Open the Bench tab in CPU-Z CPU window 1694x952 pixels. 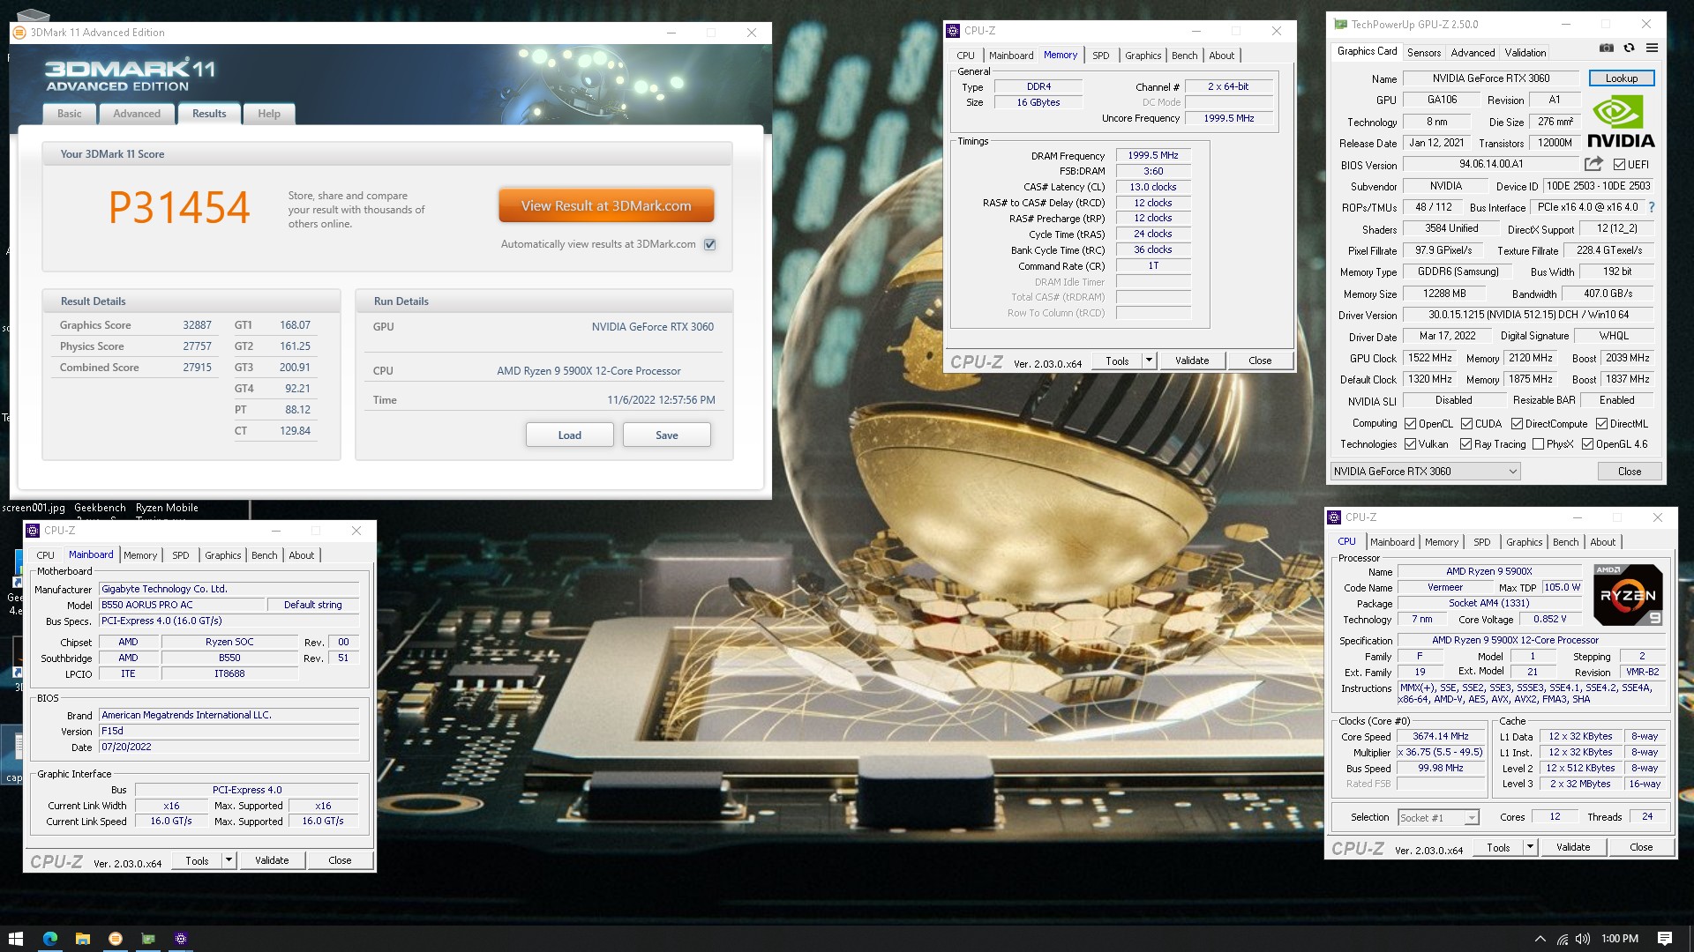[1565, 542]
